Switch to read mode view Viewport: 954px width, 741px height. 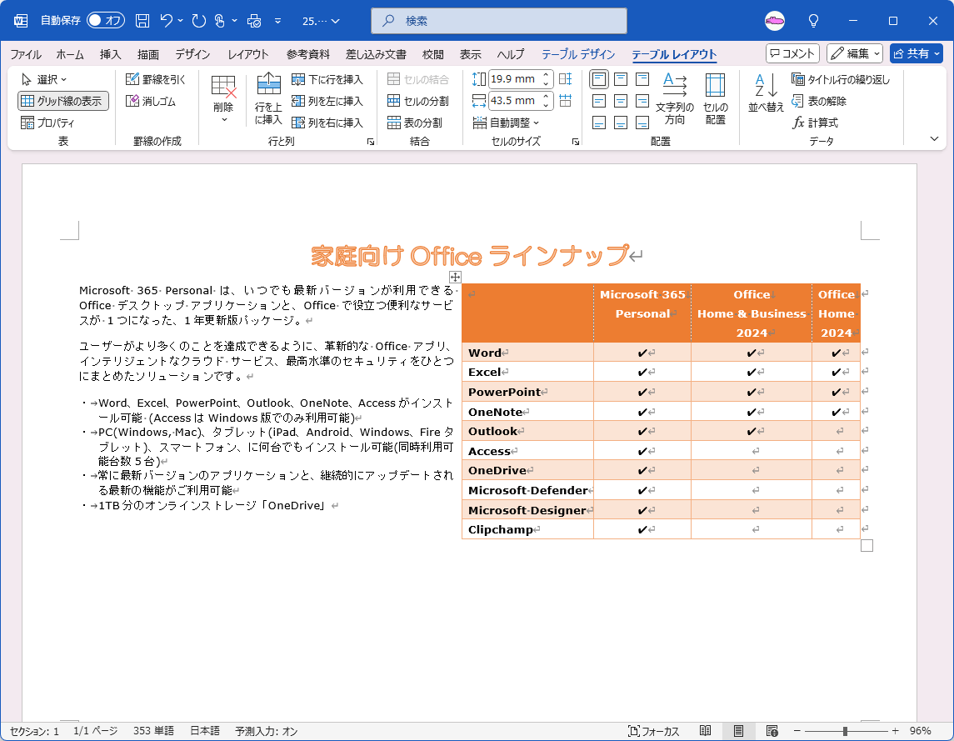[x=705, y=731]
